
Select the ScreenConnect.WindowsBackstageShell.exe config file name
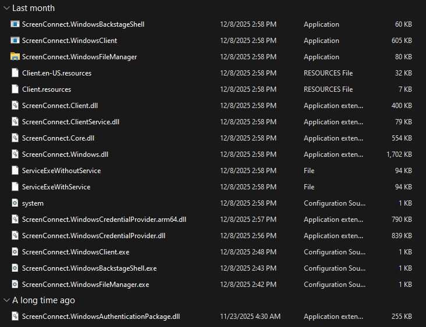(x=89, y=268)
